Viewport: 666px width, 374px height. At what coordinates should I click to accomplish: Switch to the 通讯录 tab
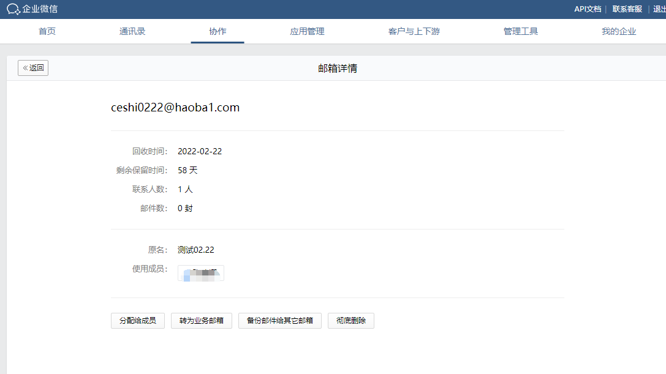132,31
